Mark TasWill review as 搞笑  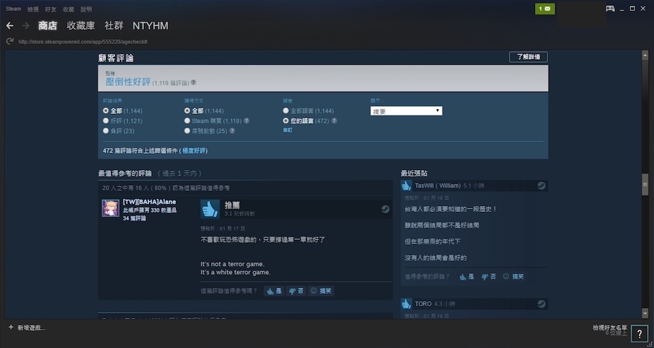[x=513, y=277]
